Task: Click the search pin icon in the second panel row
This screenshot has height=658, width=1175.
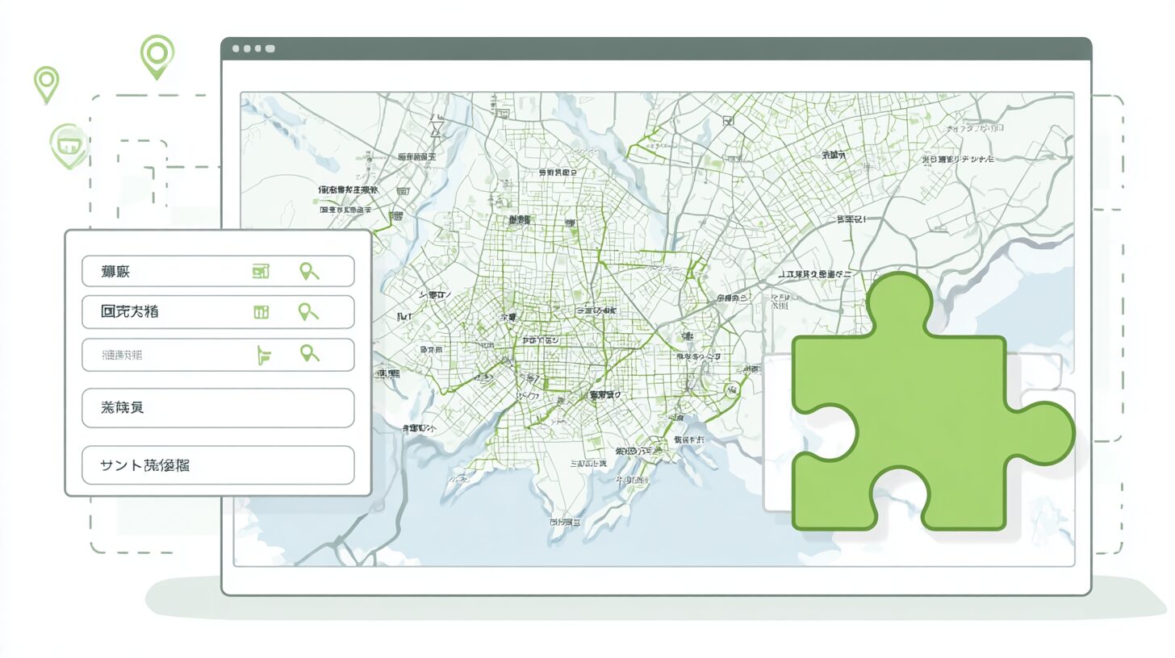Action: (309, 312)
